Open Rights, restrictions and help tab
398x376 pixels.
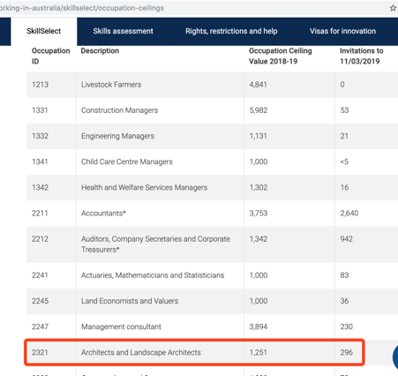tap(231, 31)
